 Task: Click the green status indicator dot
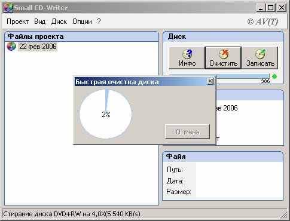[x=274, y=76]
